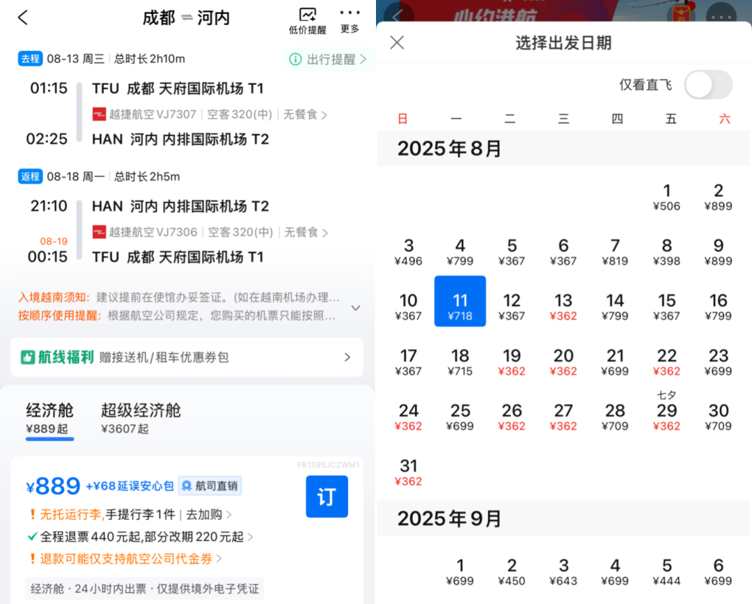Open the 航线福利 coupon package details chevron
The height and width of the screenshot is (604, 752).
click(x=347, y=357)
